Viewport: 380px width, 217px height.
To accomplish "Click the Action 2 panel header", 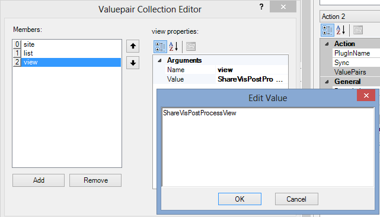I will [350, 17].
